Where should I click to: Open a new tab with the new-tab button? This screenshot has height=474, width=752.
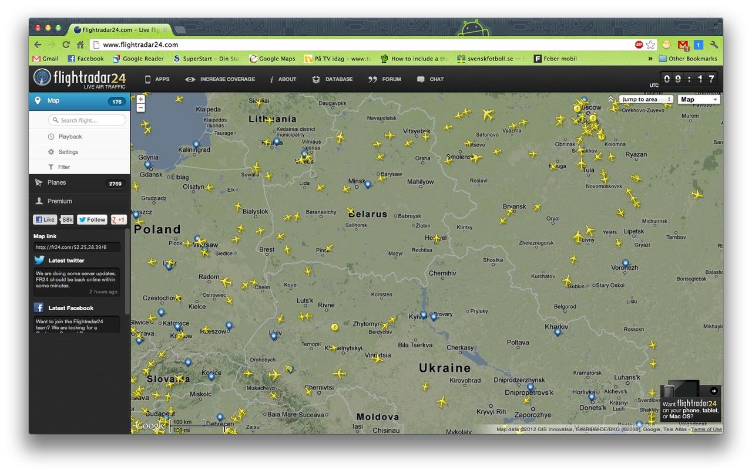[x=180, y=29]
